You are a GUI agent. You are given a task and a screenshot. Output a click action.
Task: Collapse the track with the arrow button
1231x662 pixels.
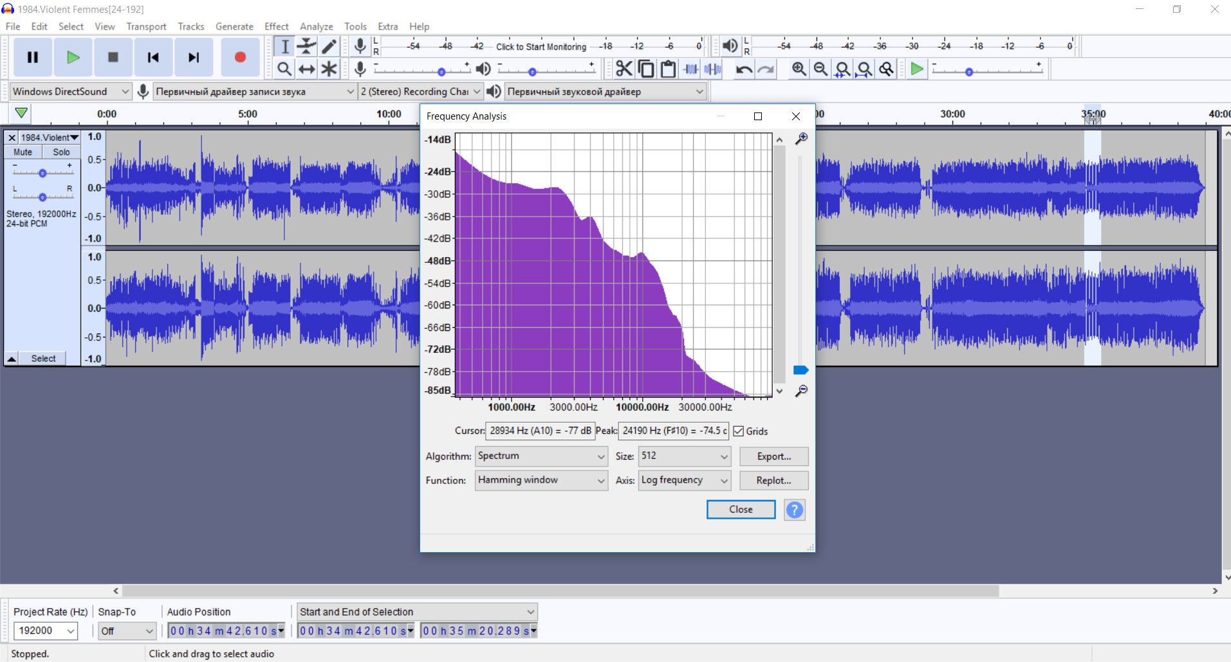pos(12,359)
